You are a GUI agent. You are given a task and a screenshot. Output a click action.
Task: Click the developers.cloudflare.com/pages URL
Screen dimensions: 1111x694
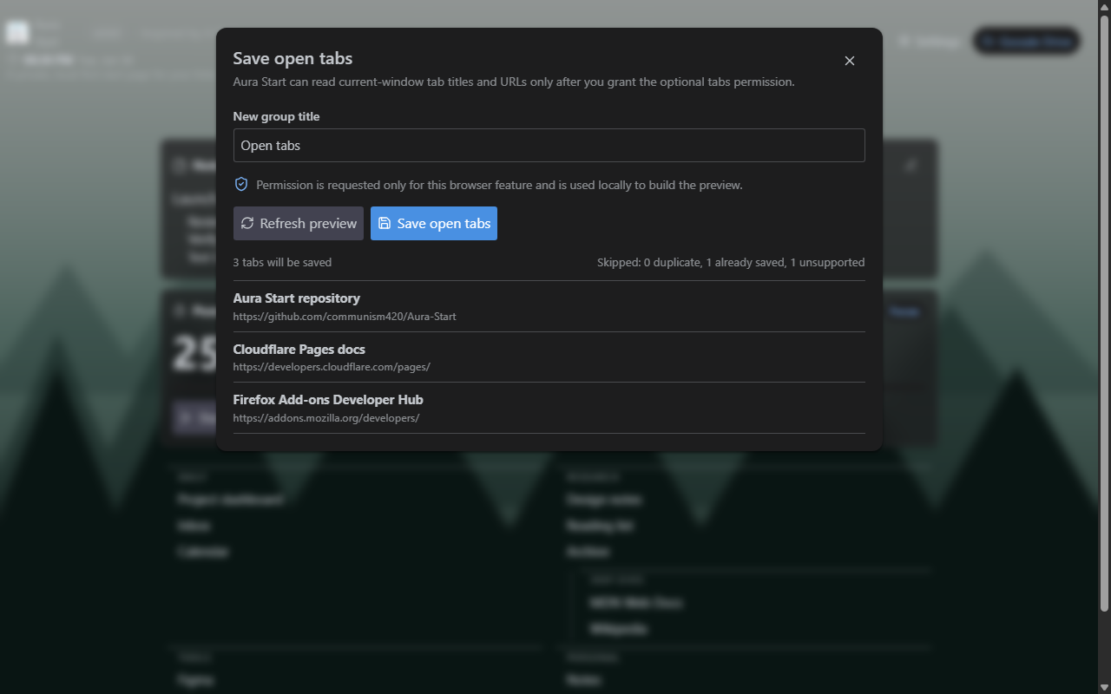click(x=332, y=367)
